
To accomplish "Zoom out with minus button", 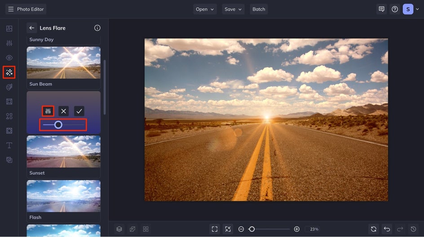I will click(241, 229).
